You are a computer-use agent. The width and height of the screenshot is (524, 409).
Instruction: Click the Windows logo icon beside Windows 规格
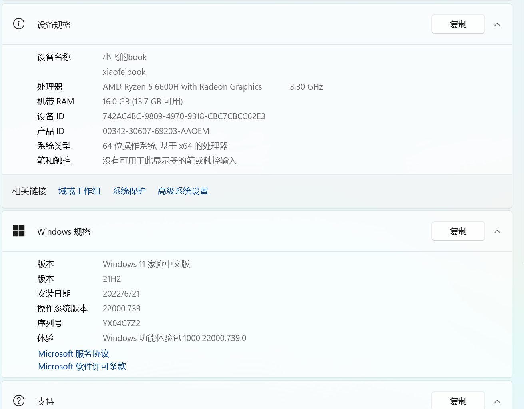(x=19, y=231)
